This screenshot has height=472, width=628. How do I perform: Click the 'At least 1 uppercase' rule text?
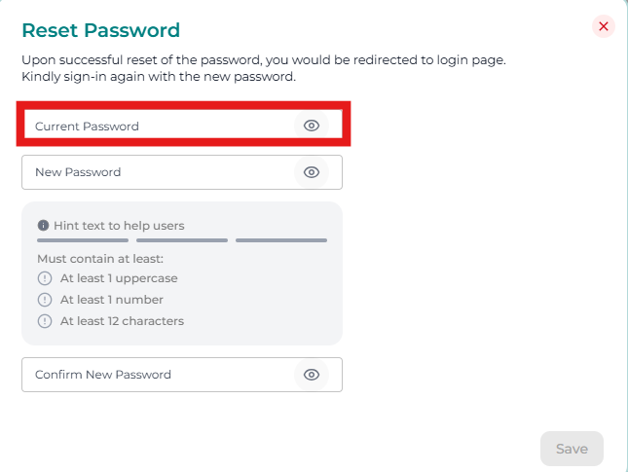point(119,278)
